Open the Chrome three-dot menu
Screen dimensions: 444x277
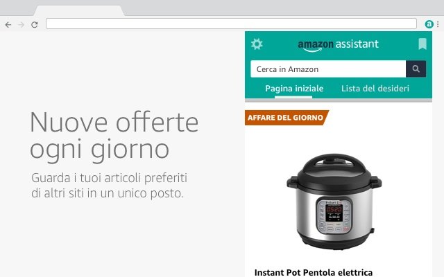click(438, 24)
